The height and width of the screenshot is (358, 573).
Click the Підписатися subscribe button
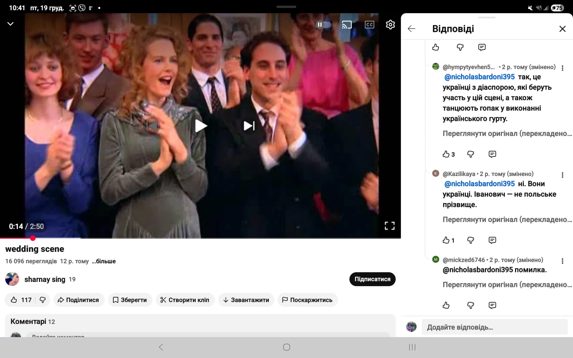coord(372,279)
